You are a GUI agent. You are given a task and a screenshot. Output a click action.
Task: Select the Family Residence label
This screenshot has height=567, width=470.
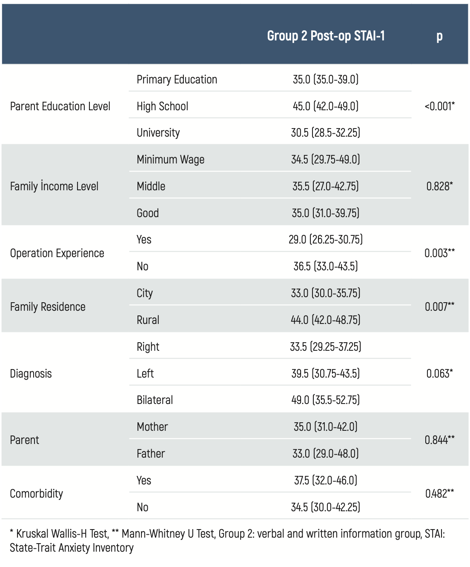tap(48, 306)
